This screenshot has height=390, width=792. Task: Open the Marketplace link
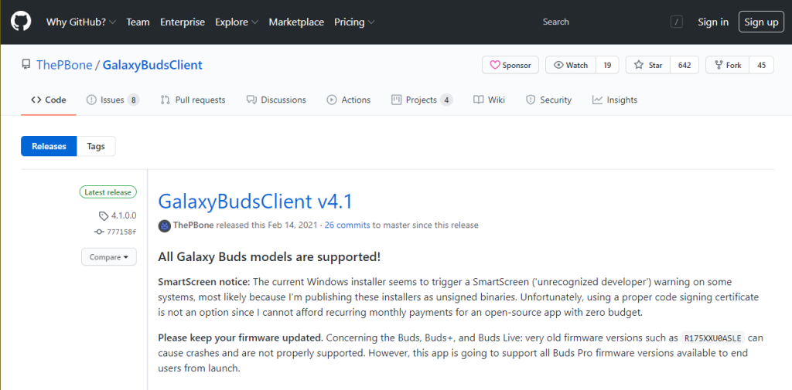(296, 22)
